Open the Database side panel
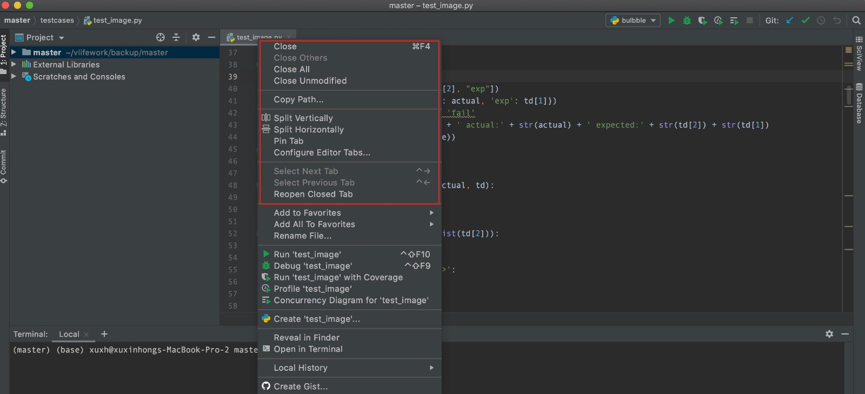The width and height of the screenshot is (865, 394). [859, 103]
